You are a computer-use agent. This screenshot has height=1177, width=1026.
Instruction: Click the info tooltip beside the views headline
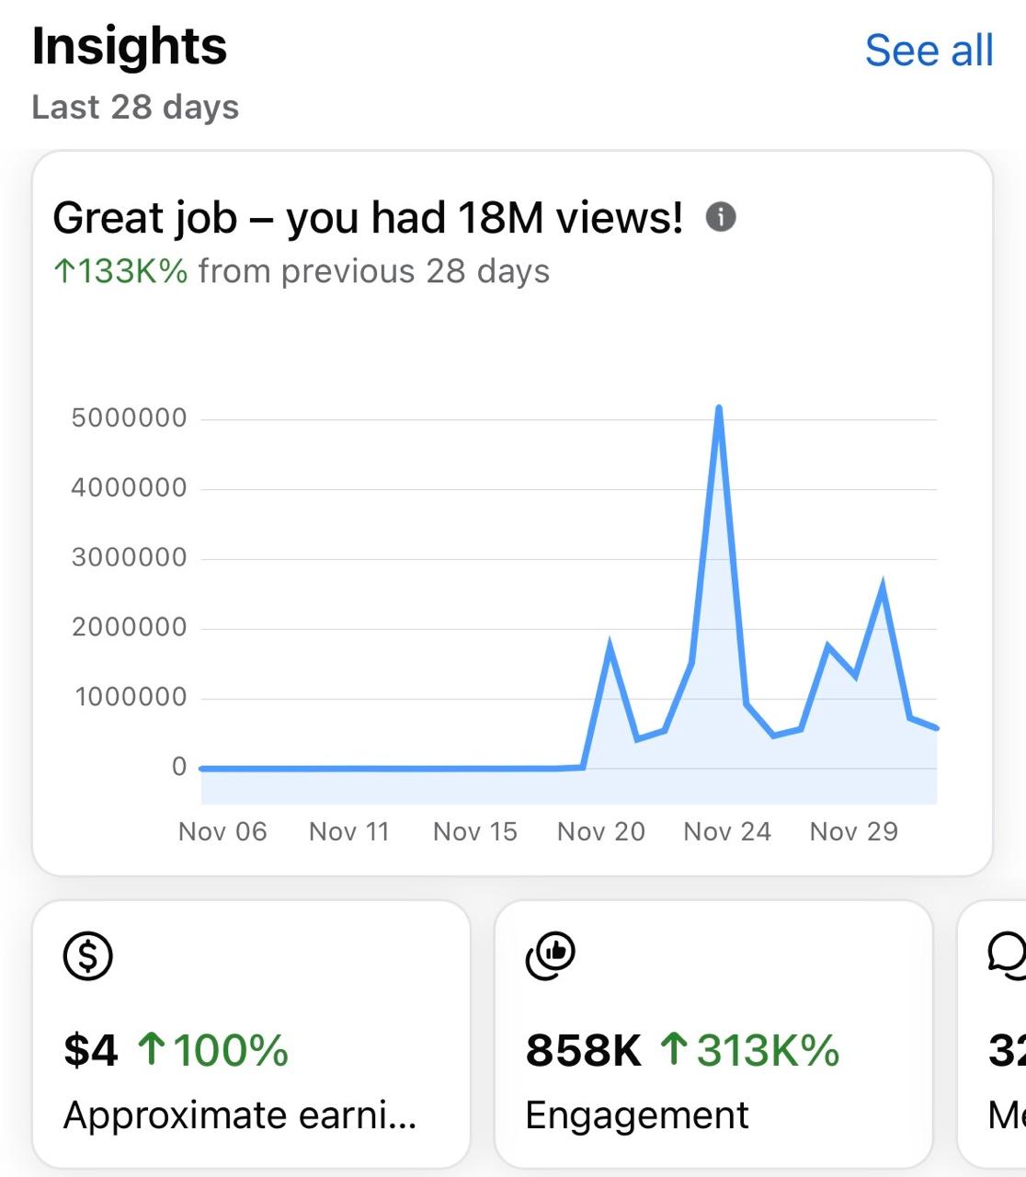click(721, 217)
